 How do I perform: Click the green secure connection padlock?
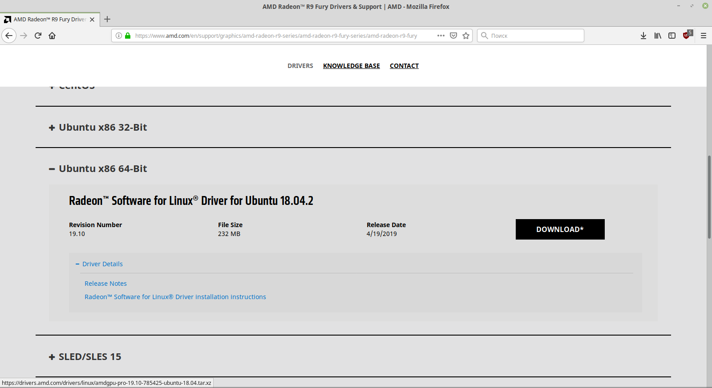[x=128, y=36]
